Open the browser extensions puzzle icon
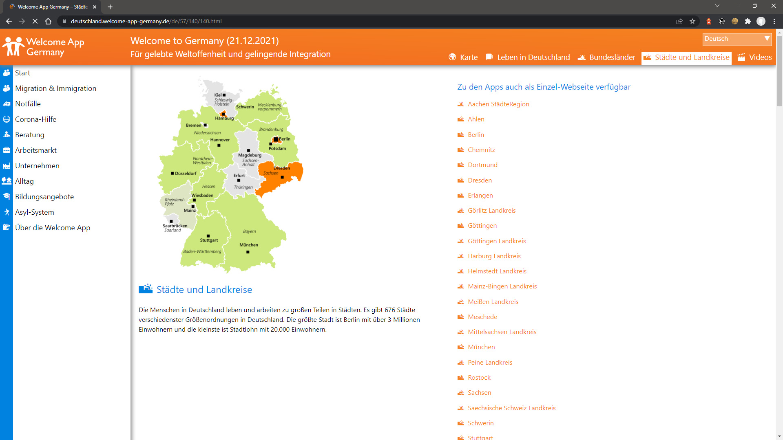The height and width of the screenshot is (440, 783). (748, 21)
